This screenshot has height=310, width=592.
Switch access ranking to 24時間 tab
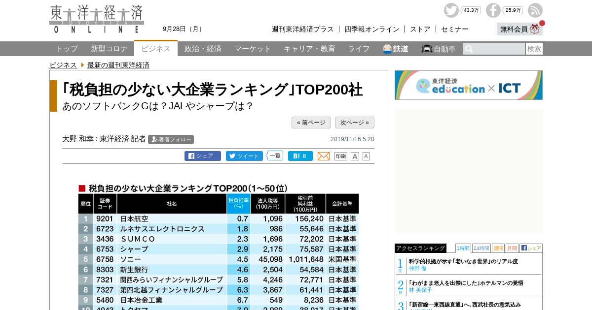click(481, 248)
